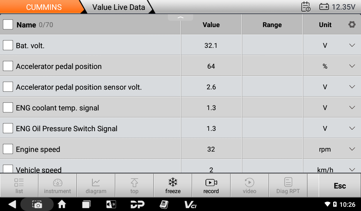The width and height of the screenshot is (361, 211).
Task: Take a screenshot with camera icon
Action: point(37,204)
